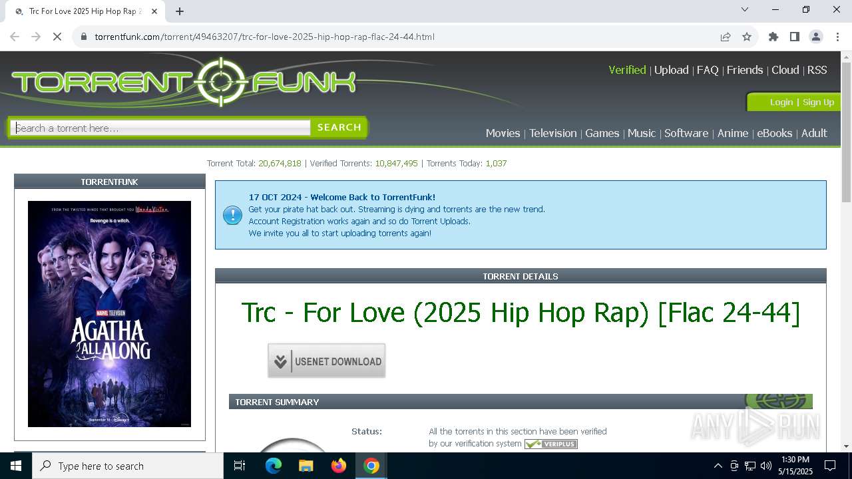Browse the Anime category
The image size is (852, 479).
pos(733,133)
